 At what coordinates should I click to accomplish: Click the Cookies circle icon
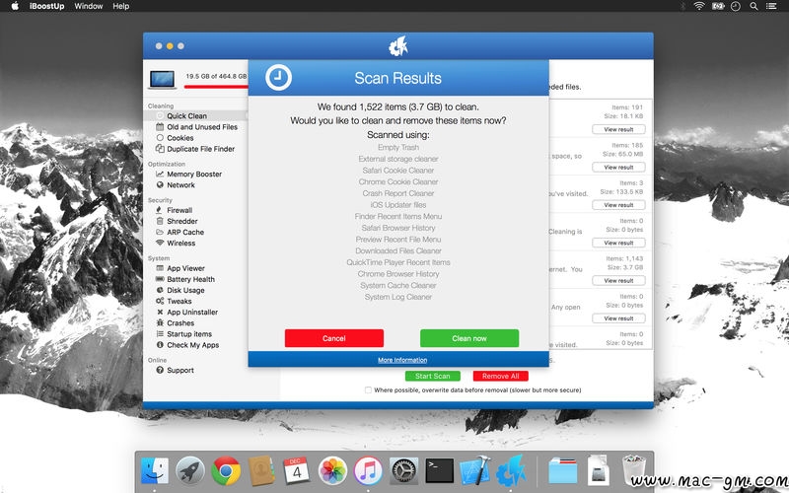[160, 138]
